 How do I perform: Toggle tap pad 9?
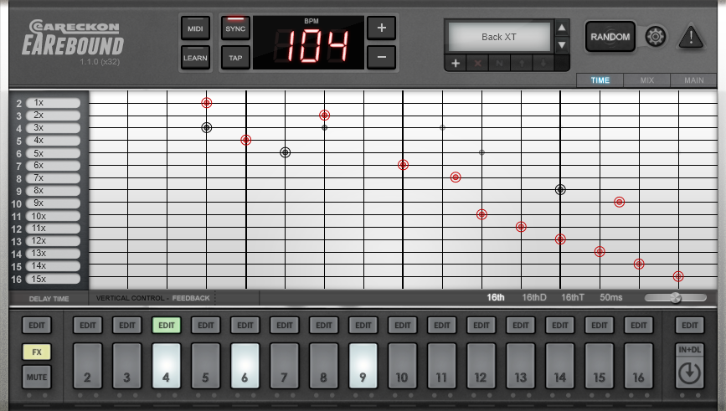363,365
